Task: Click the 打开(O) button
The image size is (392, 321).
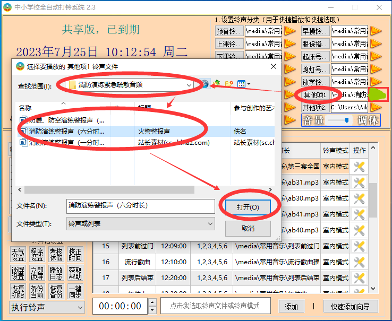Action: pos(248,207)
